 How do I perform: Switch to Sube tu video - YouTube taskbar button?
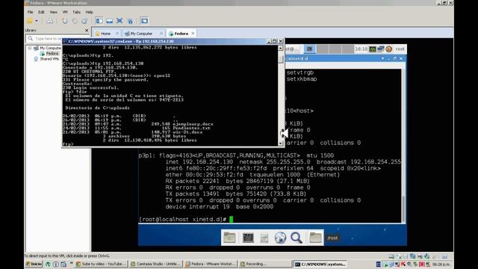(101, 264)
